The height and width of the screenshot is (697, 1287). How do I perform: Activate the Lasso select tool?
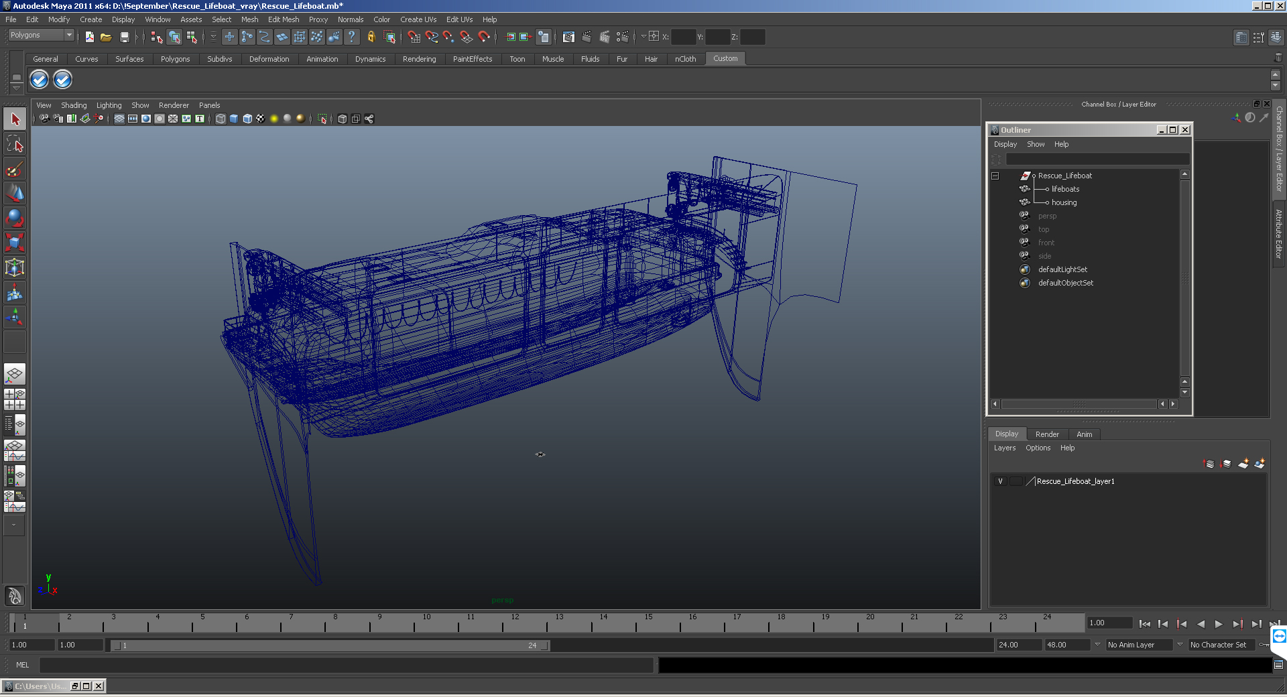point(15,144)
